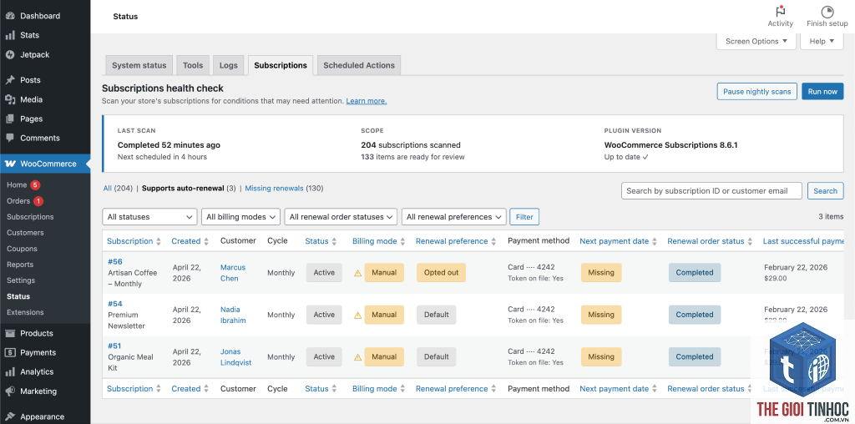Screen dimensions: 855x424
Task: Sort by Created column header arrows
Action: 206,241
